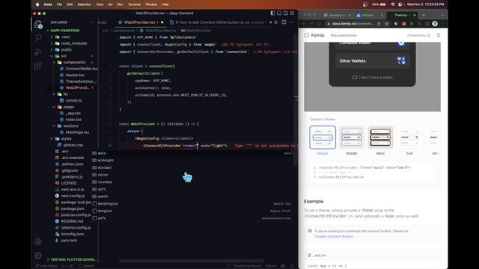
Task: Click browser address bar URL
Action: [353, 23]
